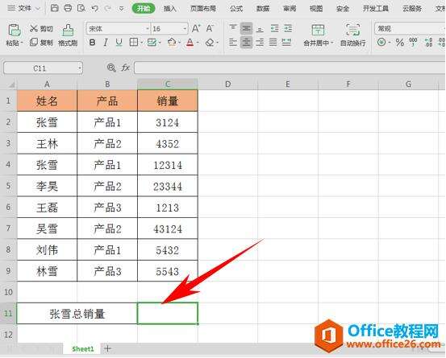Viewport: 446px width, 358px height.
Task: Click the select-all corner triangle
Action: click(x=10, y=84)
